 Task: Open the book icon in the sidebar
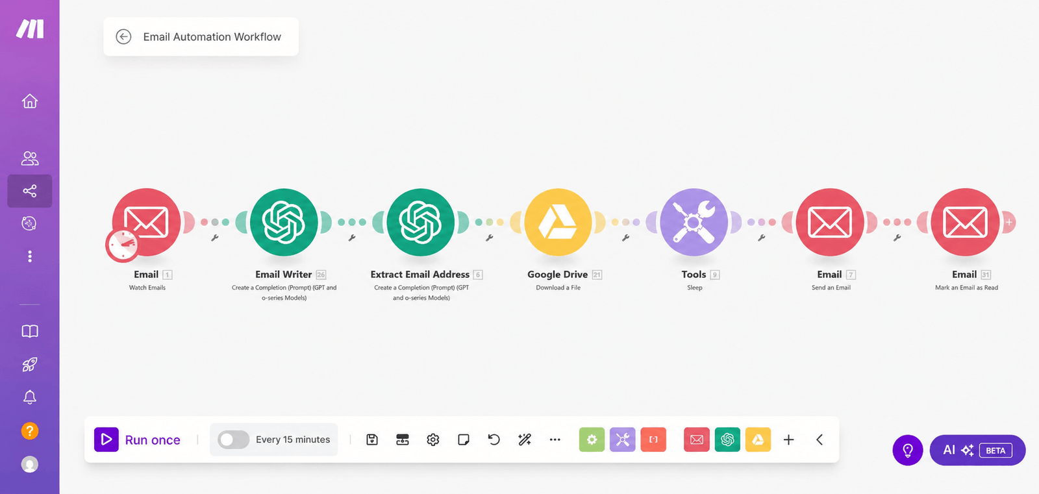tap(30, 331)
